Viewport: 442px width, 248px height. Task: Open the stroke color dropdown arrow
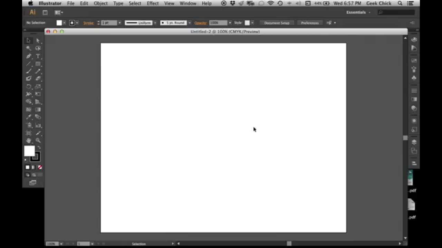coord(77,23)
